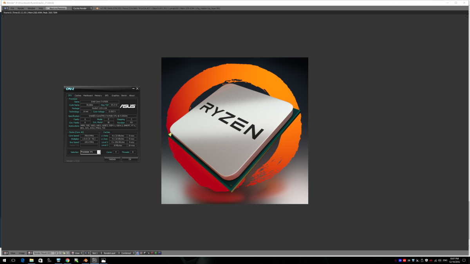Browse images with the image datablock icon
This screenshot has height=264, width=470.
coord(29,253)
